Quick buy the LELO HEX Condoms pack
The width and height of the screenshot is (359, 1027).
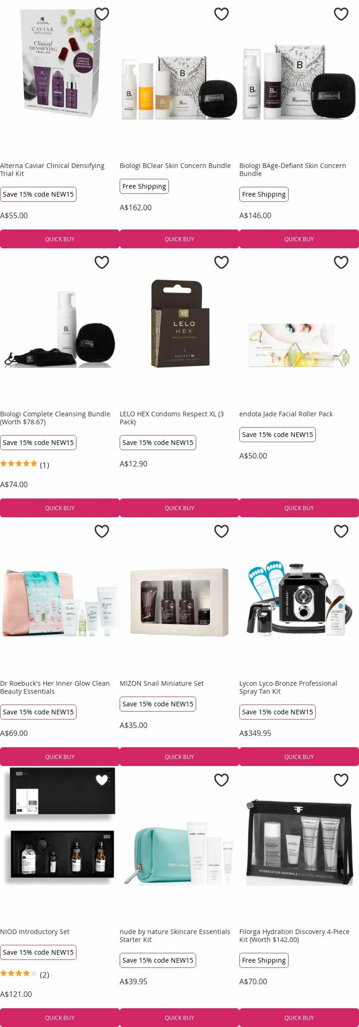pyautogui.click(x=179, y=508)
